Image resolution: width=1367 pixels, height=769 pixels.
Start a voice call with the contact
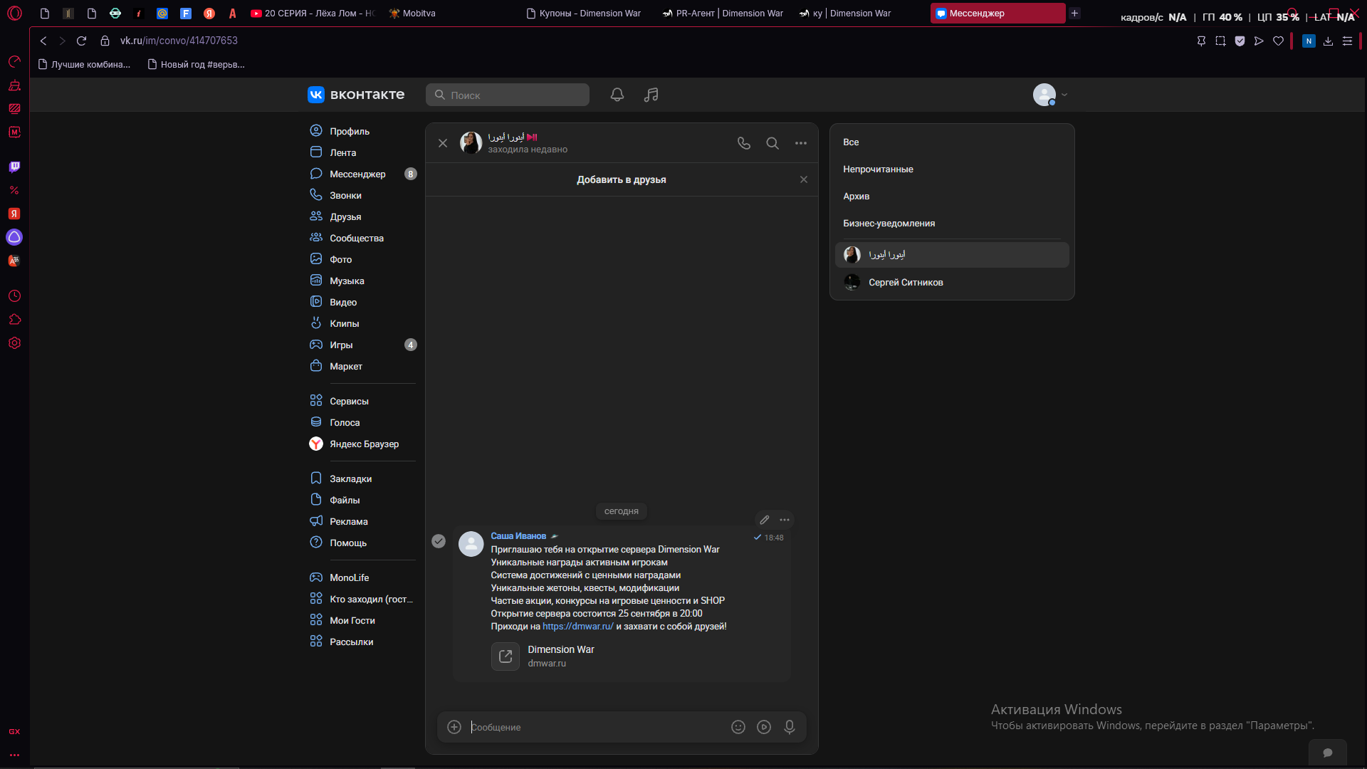(x=744, y=143)
